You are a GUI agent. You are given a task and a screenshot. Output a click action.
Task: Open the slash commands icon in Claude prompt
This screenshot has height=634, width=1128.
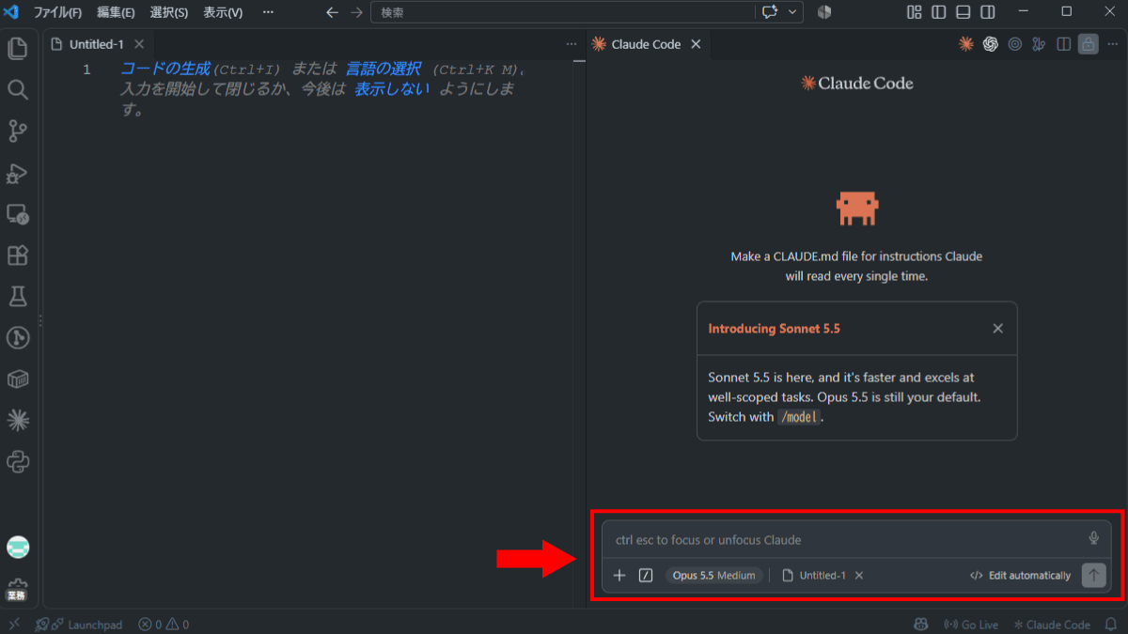(x=646, y=575)
